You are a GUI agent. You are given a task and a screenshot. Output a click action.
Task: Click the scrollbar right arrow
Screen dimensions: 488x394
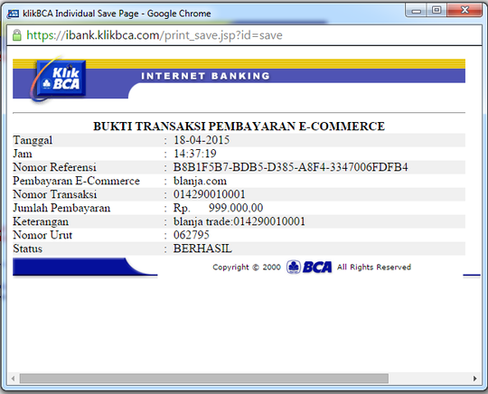[x=474, y=379]
